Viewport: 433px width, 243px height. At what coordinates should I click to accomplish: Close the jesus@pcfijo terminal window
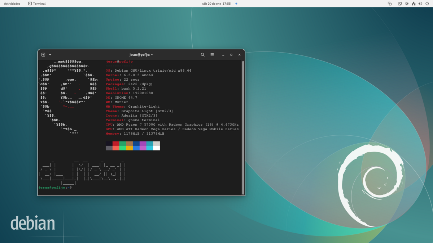coord(239,55)
